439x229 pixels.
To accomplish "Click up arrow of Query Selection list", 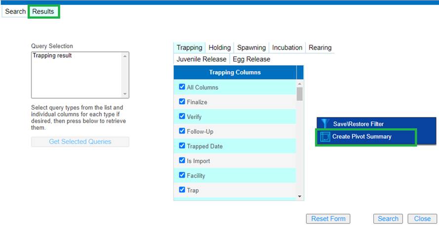I will tap(125, 56).
